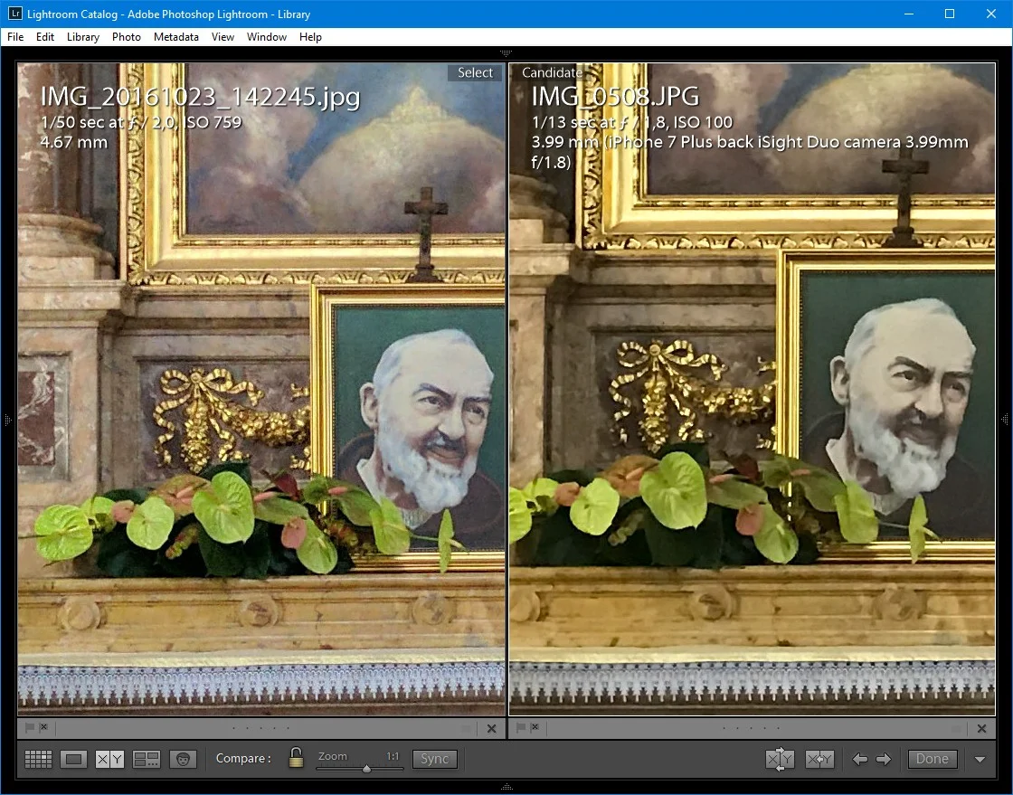Image resolution: width=1013 pixels, height=795 pixels.
Task: Set one-star rating on the Select photo
Action: (233, 728)
